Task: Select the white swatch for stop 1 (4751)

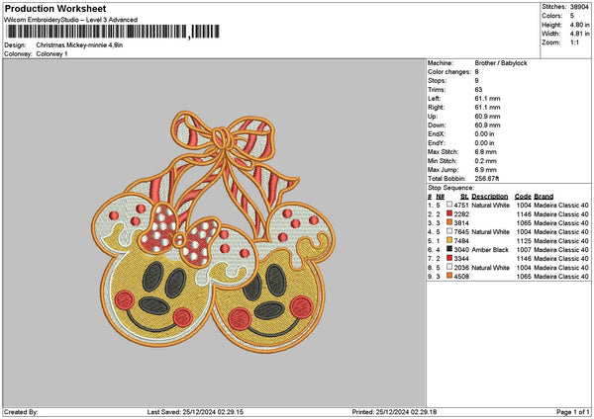Action: point(449,205)
